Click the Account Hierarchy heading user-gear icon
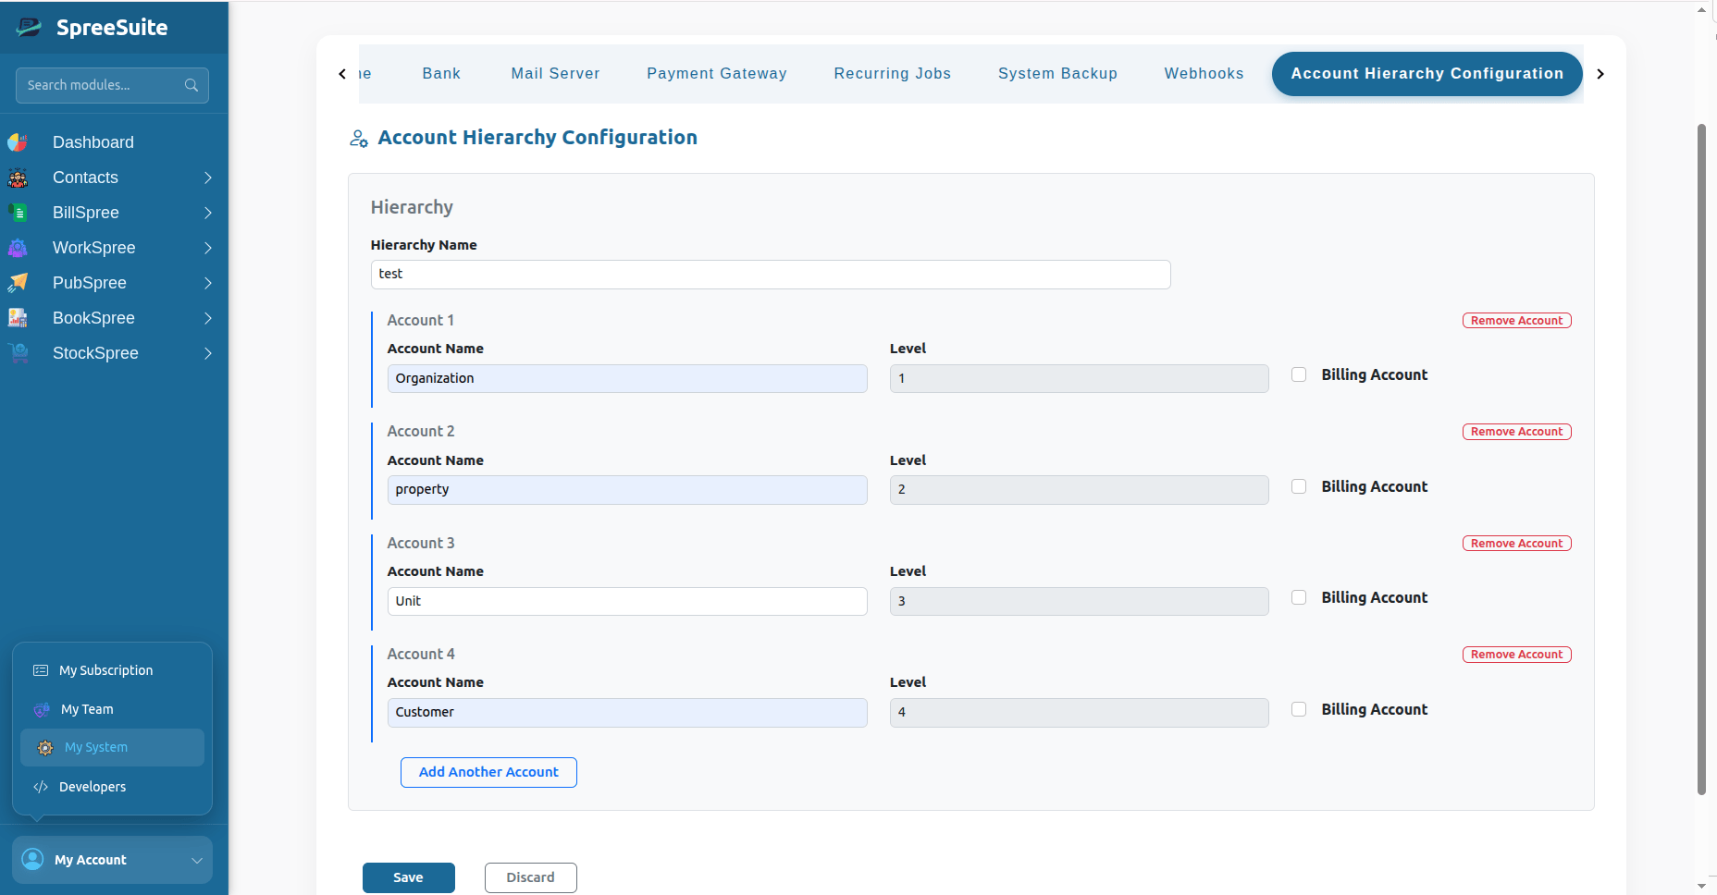Image resolution: width=1717 pixels, height=895 pixels. click(x=359, y=139)
